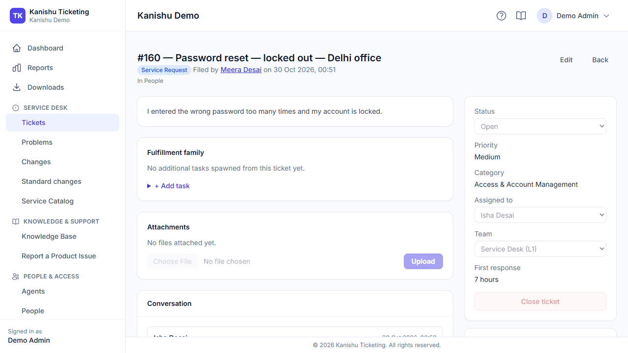Click the People & Access section icon
Image resolution: width=628 pixels, height=353 pixels.
coord(16,277)
